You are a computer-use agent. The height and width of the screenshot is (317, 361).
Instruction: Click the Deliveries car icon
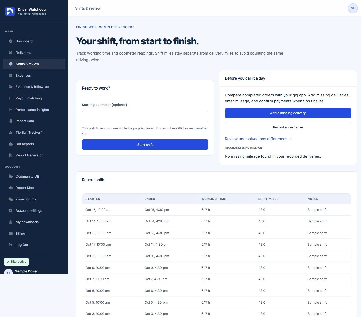[x=11, y=52]
